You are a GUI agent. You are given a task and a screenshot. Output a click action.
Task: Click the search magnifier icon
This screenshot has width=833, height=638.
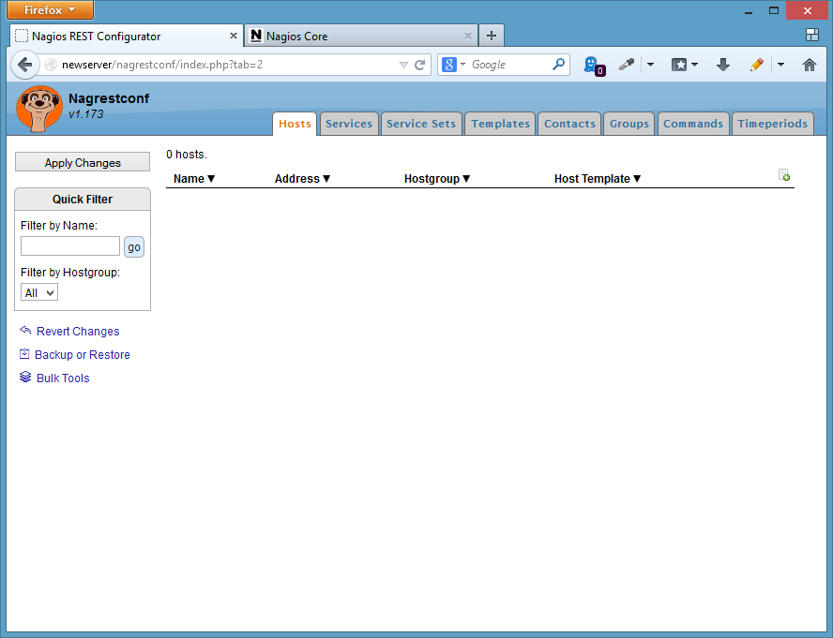tap(558, 65)
